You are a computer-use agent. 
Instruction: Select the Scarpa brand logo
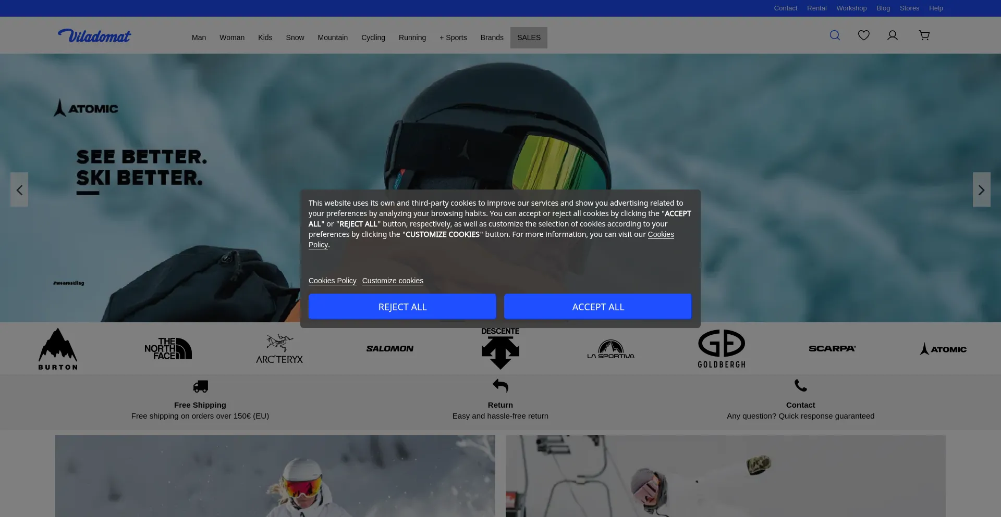[x=832, y=348]
